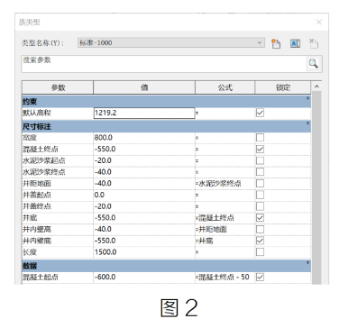Click the scrollbar up arrow
Screen dimensions: 358x328
click(x=317, y=87)
